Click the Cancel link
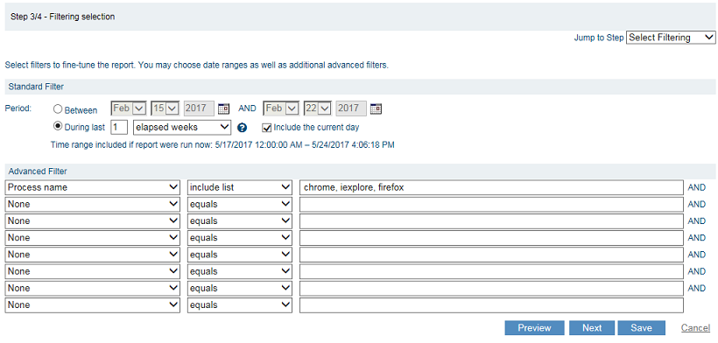The height and width of the screenshot is (343, 718). point(695,328)
